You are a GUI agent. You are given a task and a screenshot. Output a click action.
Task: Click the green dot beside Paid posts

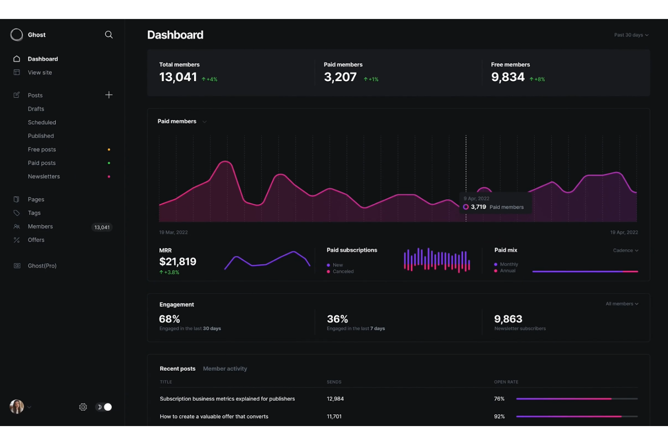tap(109, 163)
